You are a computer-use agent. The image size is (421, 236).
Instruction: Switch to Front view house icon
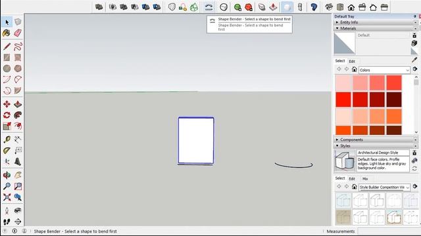click(351, 7)
